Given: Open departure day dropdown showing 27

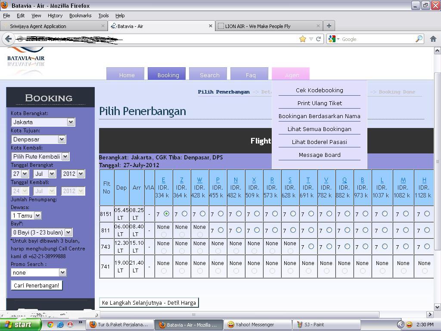Looking at the screenshot, I should tap(20, 174).
